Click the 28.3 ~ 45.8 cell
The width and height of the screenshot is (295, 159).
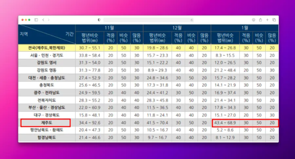(158, 100)
